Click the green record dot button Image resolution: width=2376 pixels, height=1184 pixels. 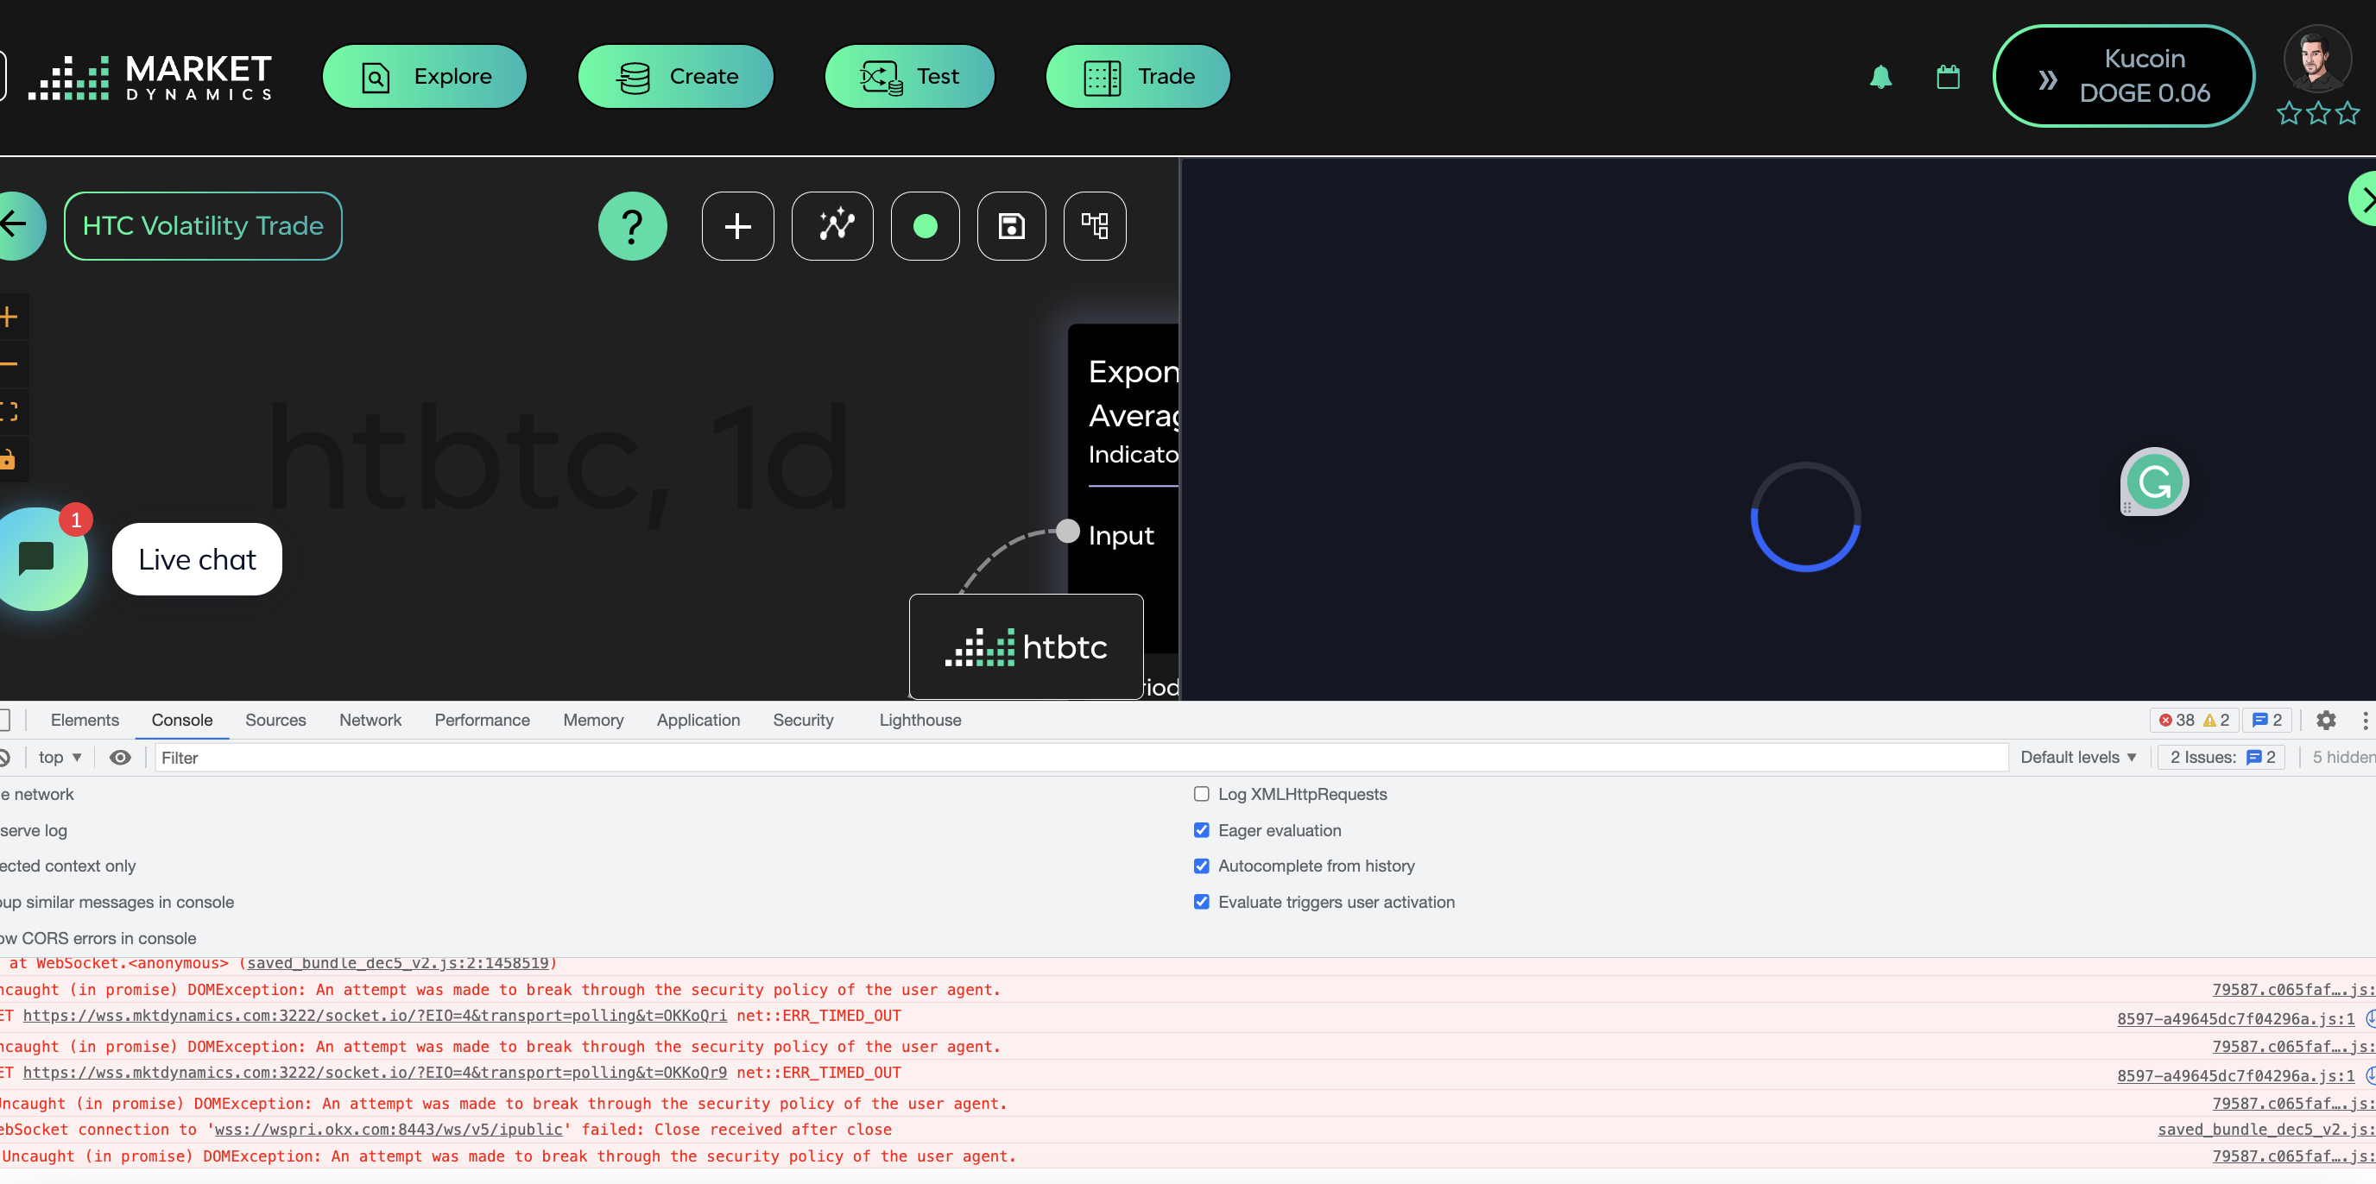pyautogui.click(x=924, y=226)
